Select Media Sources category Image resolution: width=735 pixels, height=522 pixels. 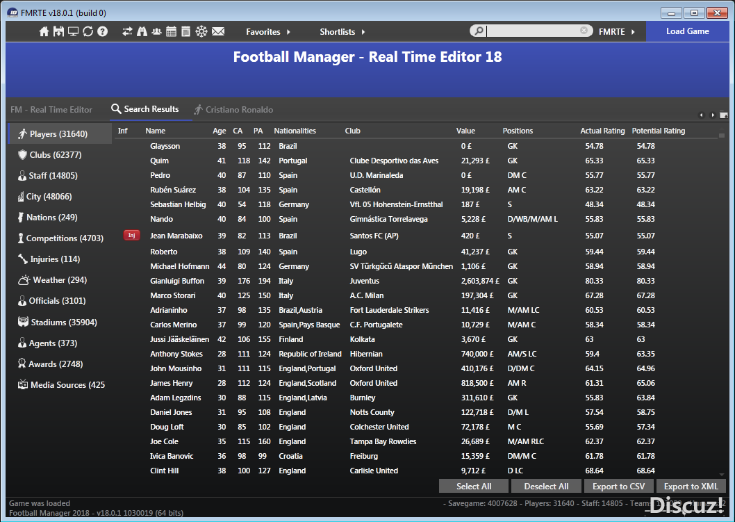click(60, 385)
